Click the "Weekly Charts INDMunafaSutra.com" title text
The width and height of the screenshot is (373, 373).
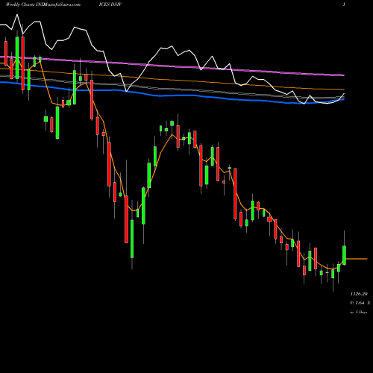43,4
